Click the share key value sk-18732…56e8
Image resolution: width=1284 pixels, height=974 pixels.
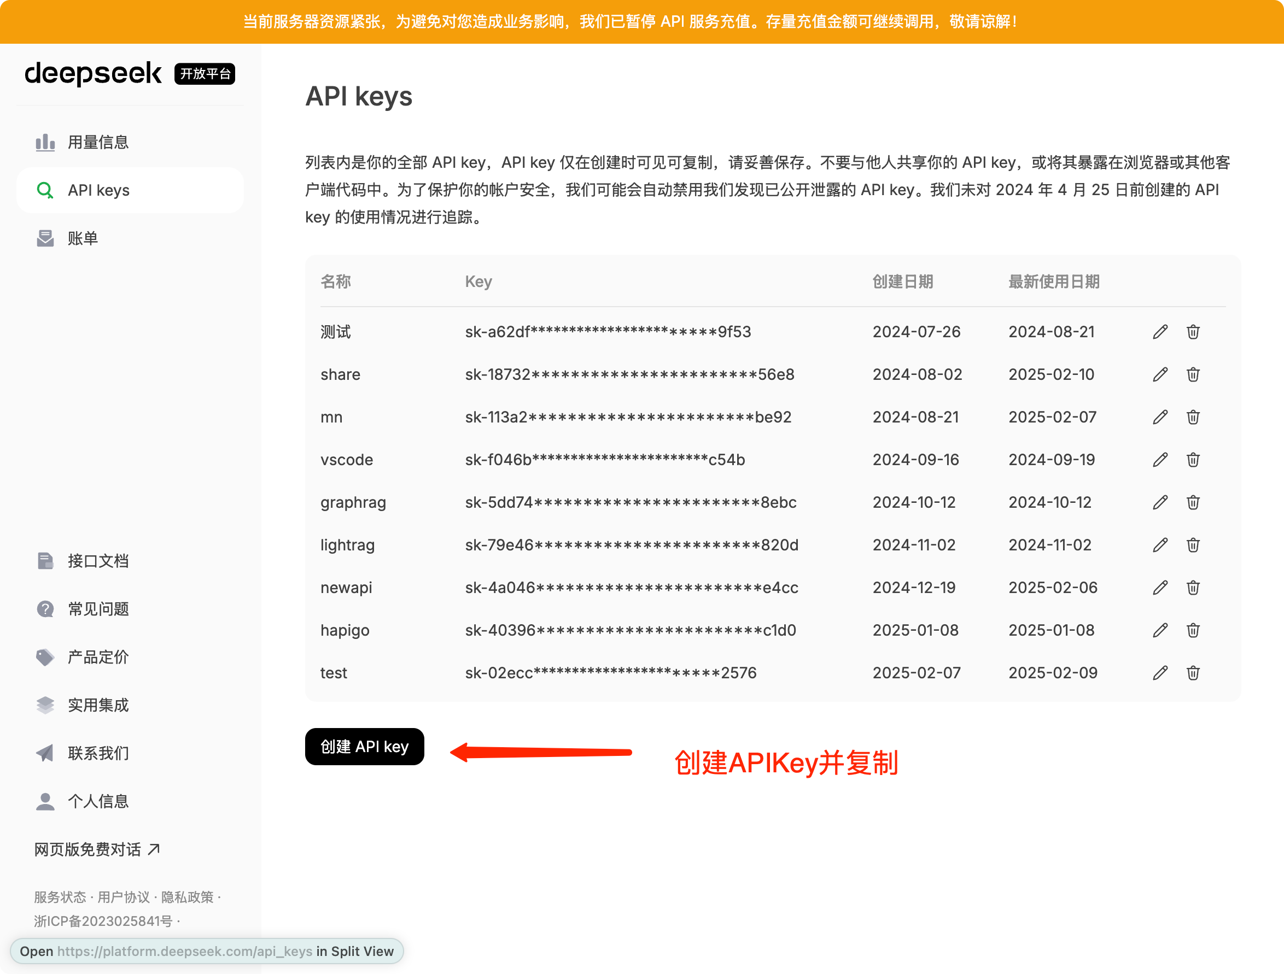click(x=630, y=375)
